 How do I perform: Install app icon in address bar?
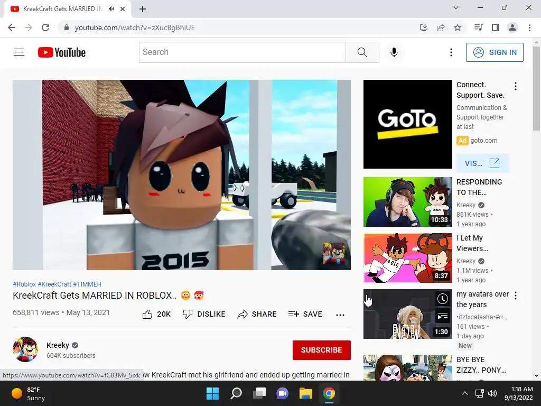(x=424, y=27)
